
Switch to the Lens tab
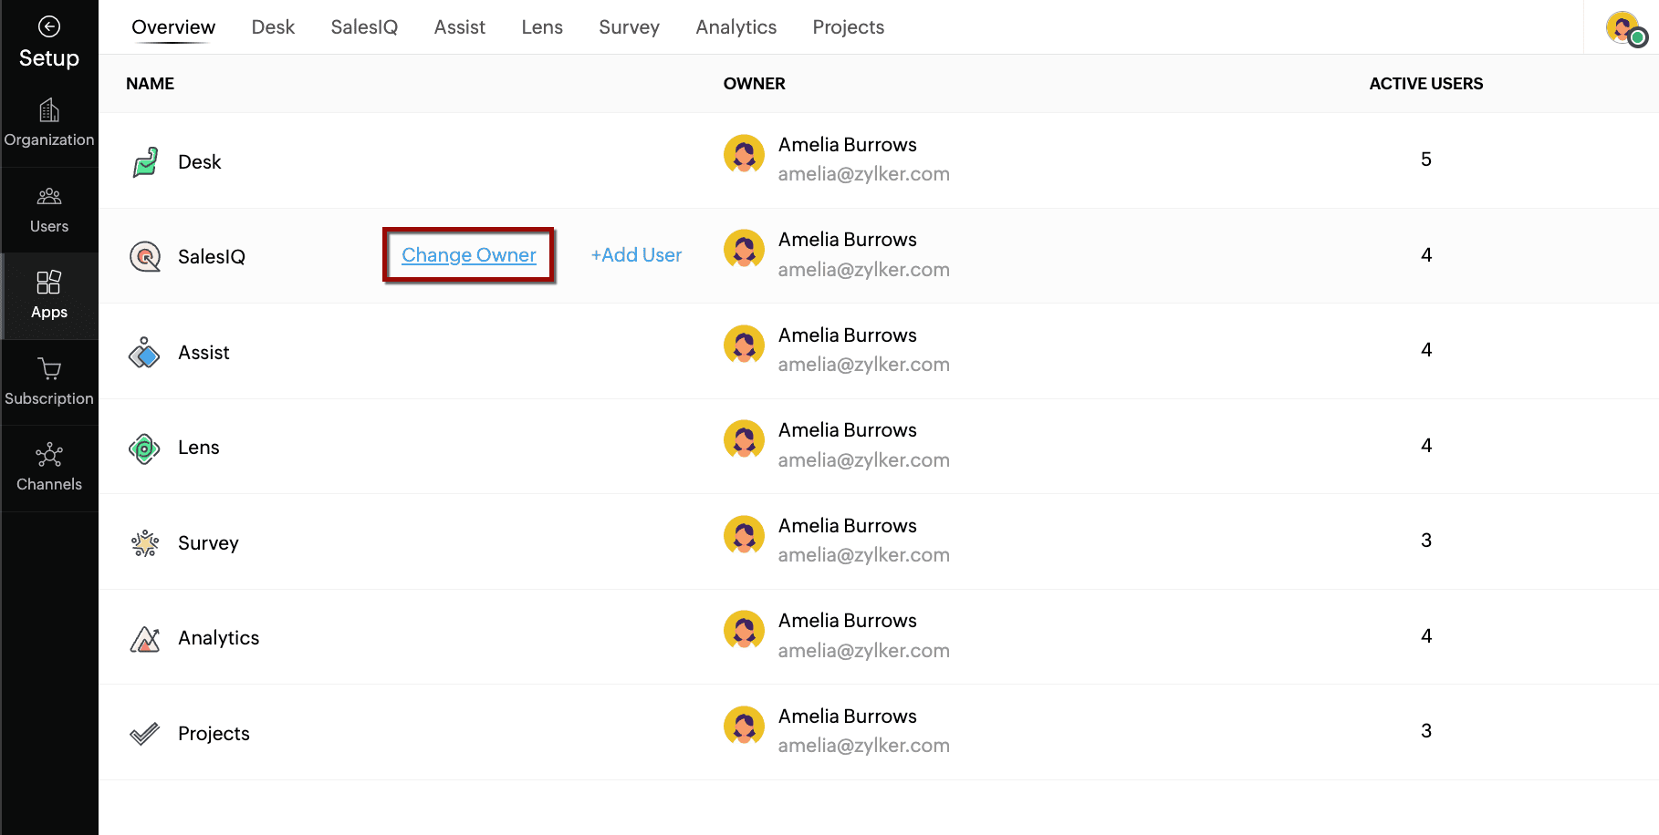pos(542,27)
